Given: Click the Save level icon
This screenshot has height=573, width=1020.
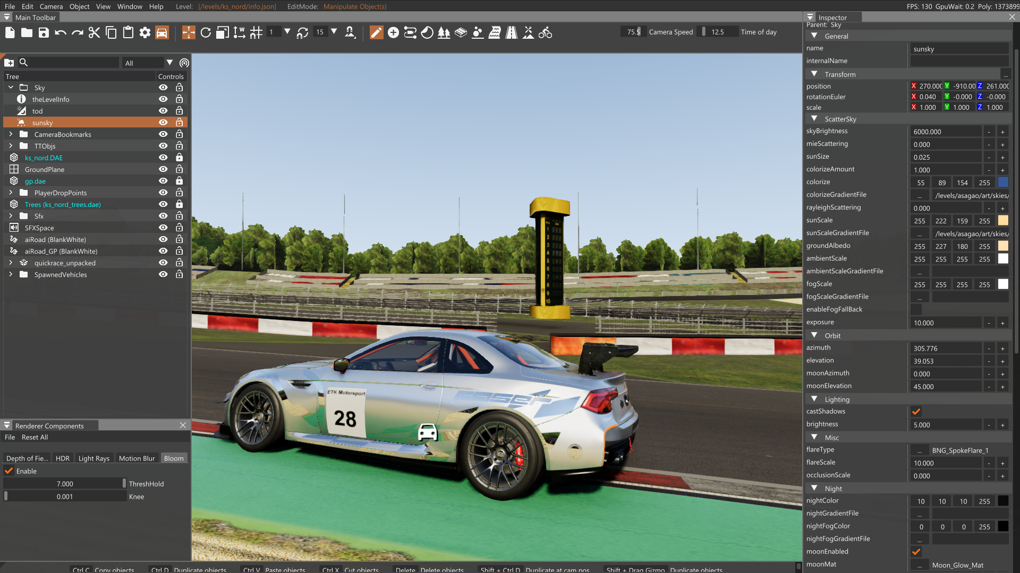Looking at the screenshot, I should [x=44, y=33].
